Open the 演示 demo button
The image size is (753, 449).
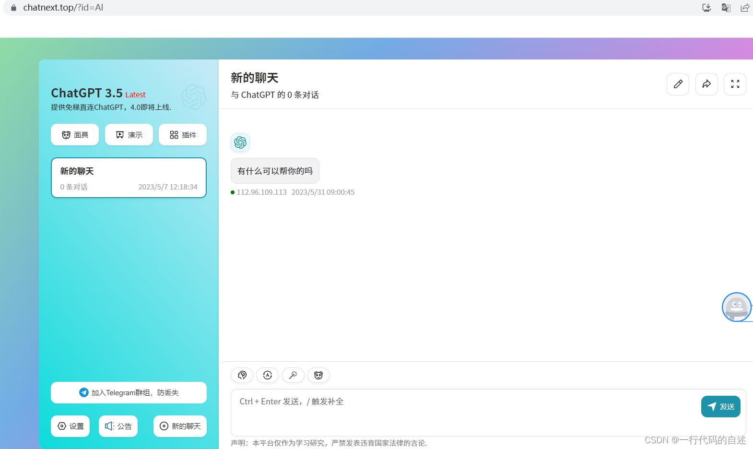[x=129, y=135]
